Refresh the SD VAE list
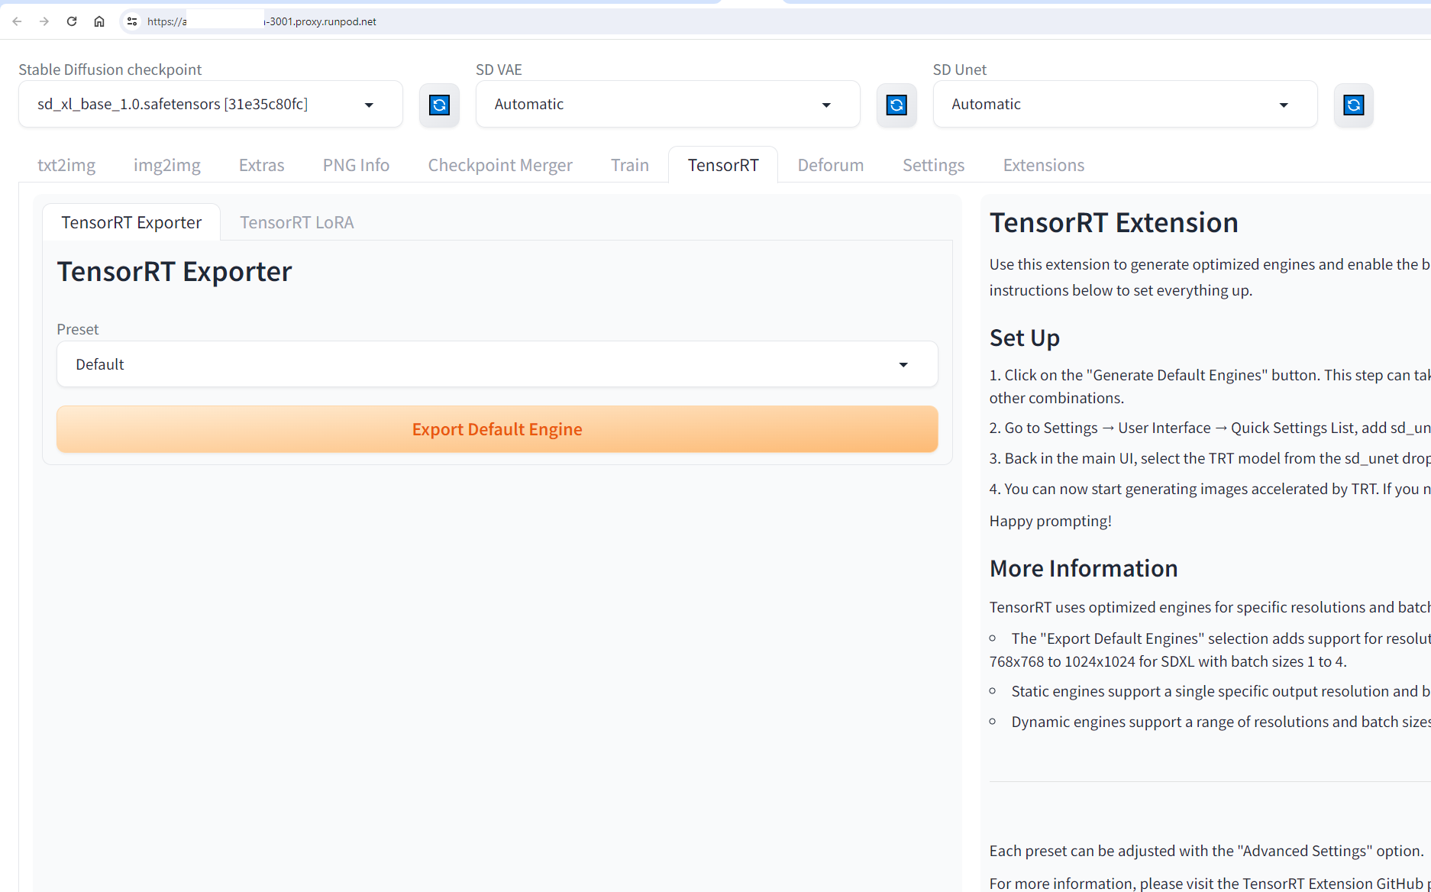 [x=896, y=105]
